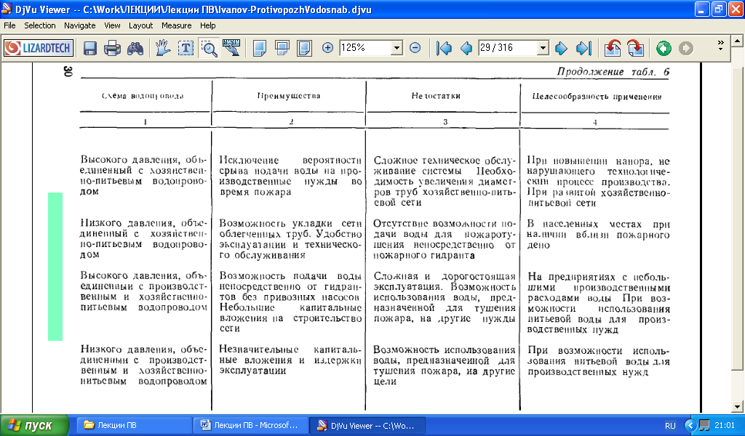Switch to continuous page layout icon

point(282,48)
